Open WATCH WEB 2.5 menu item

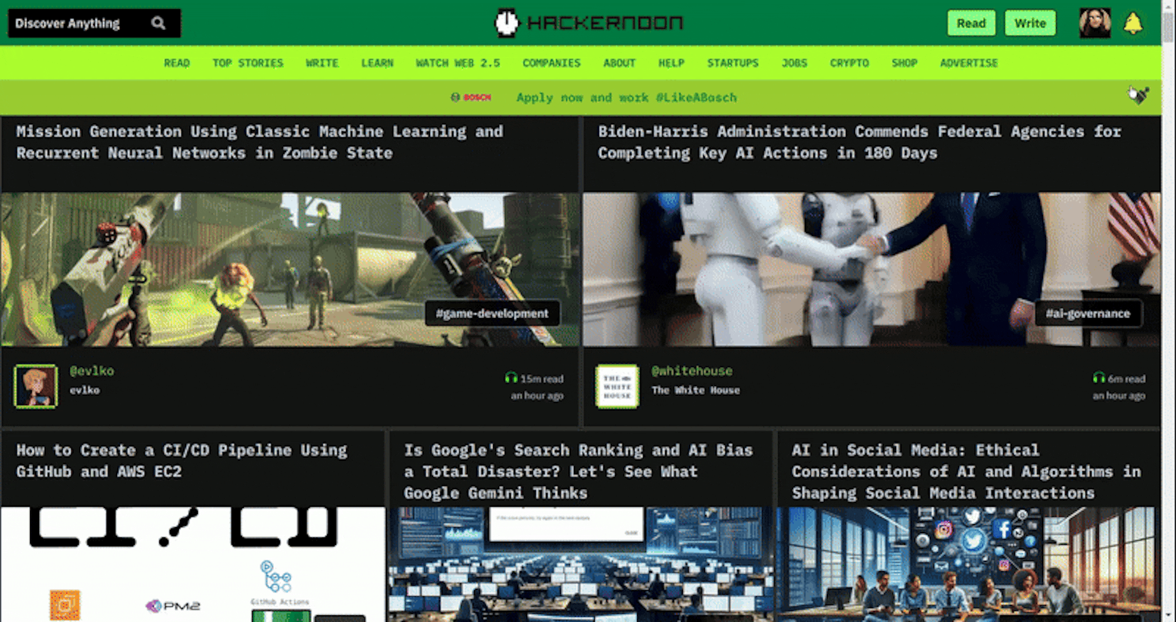click(x=458, y=63)
